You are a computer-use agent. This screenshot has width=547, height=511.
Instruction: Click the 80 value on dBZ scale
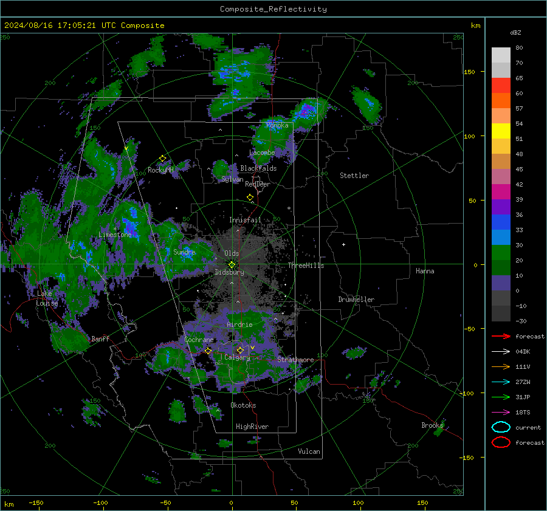tap(519, 48)
